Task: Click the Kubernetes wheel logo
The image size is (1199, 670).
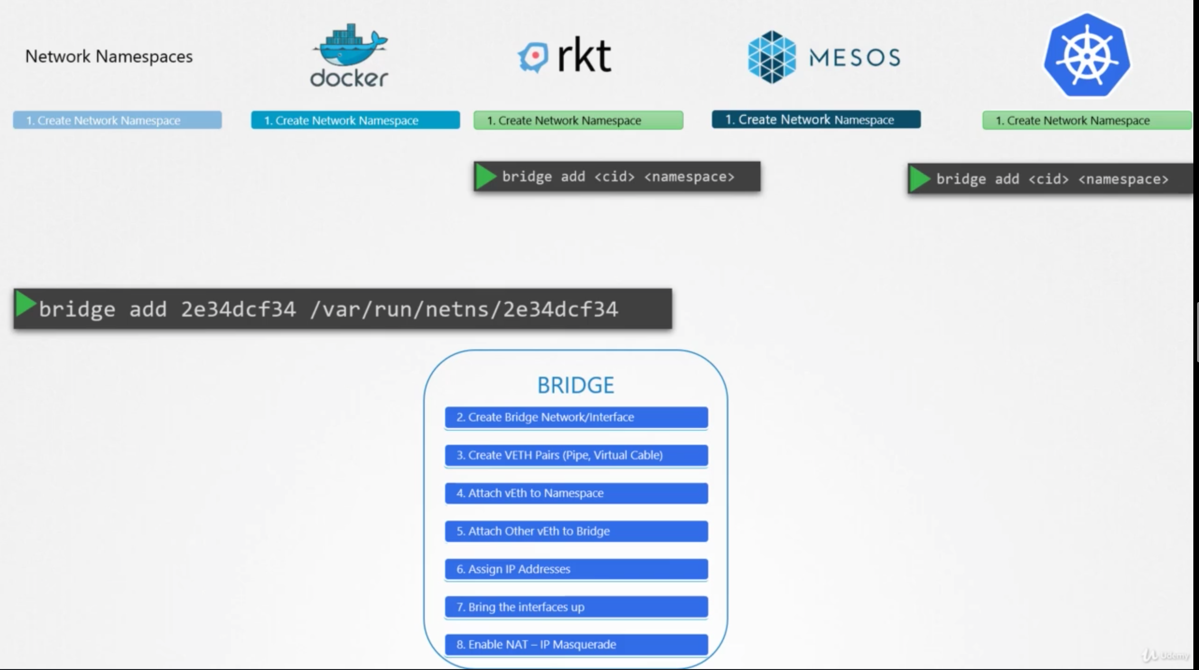Action: click(1087, 56)
